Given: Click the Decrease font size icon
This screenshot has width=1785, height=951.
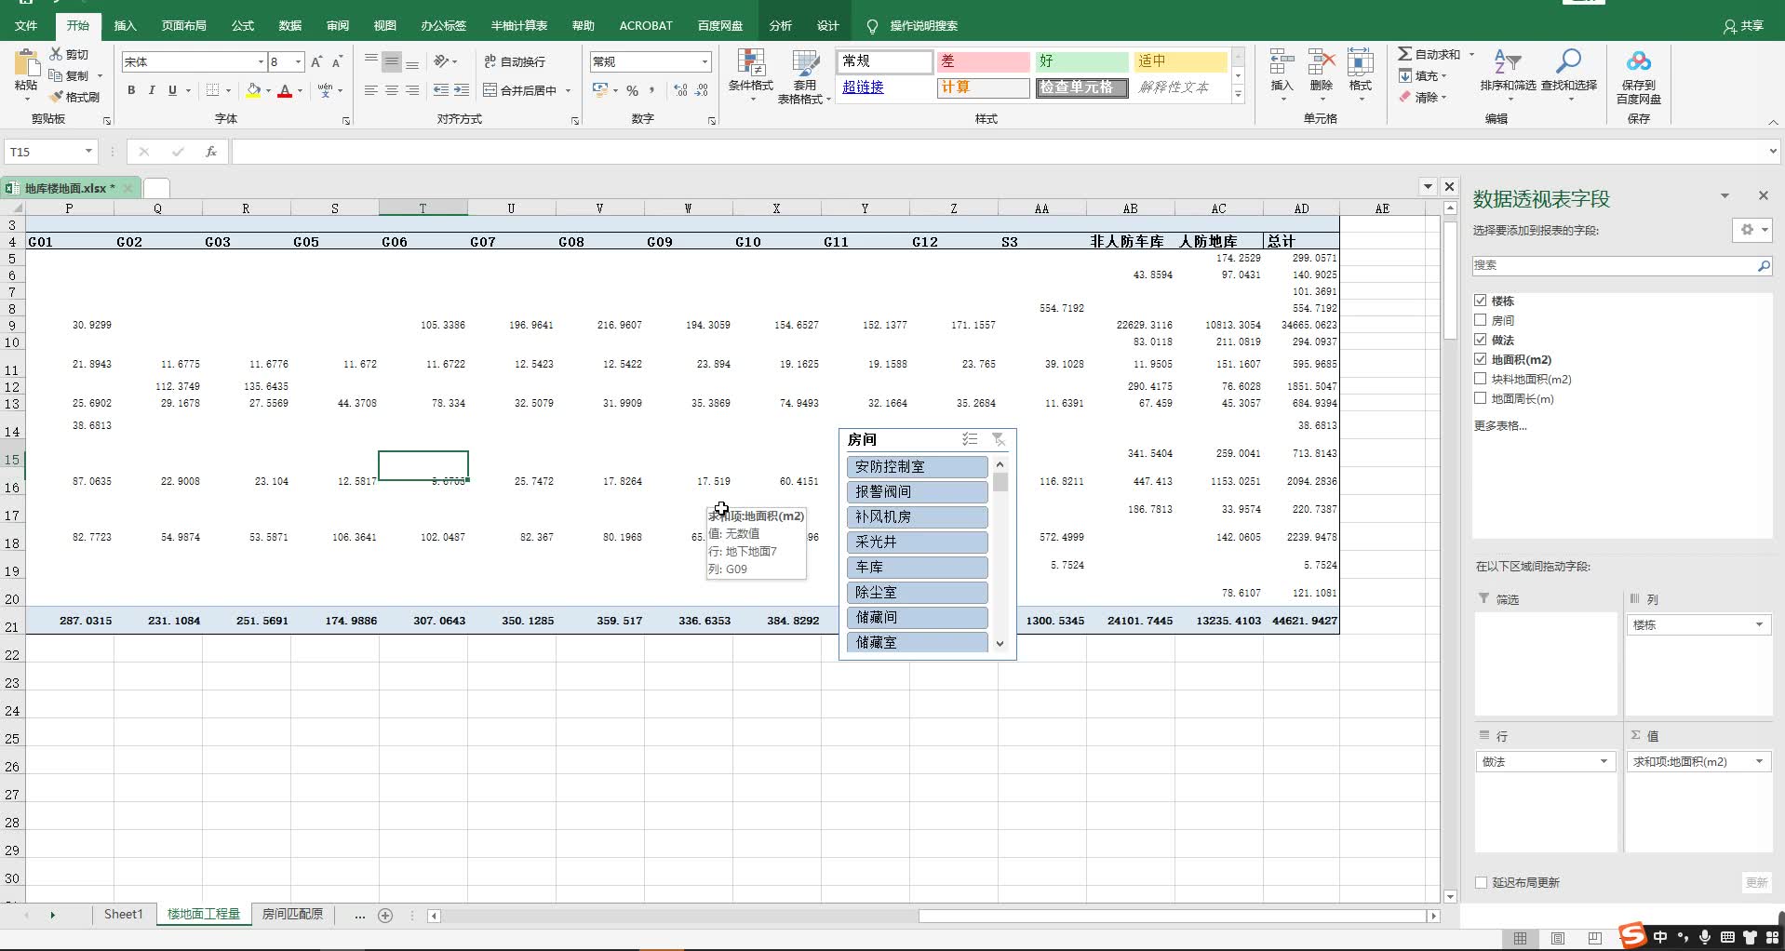Looking at the screenshot, I should tap(337, 61).
